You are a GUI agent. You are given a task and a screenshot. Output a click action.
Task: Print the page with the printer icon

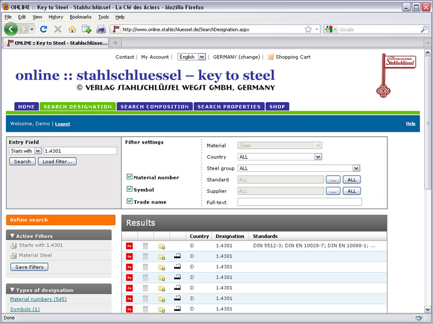click(101, 29)
